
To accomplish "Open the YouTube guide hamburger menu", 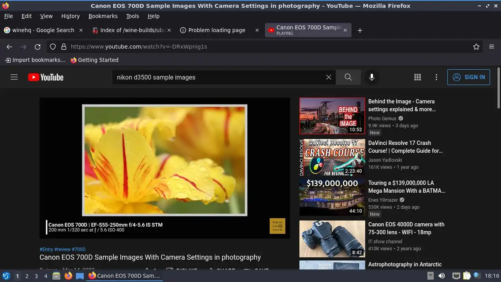I will point(14,77).
